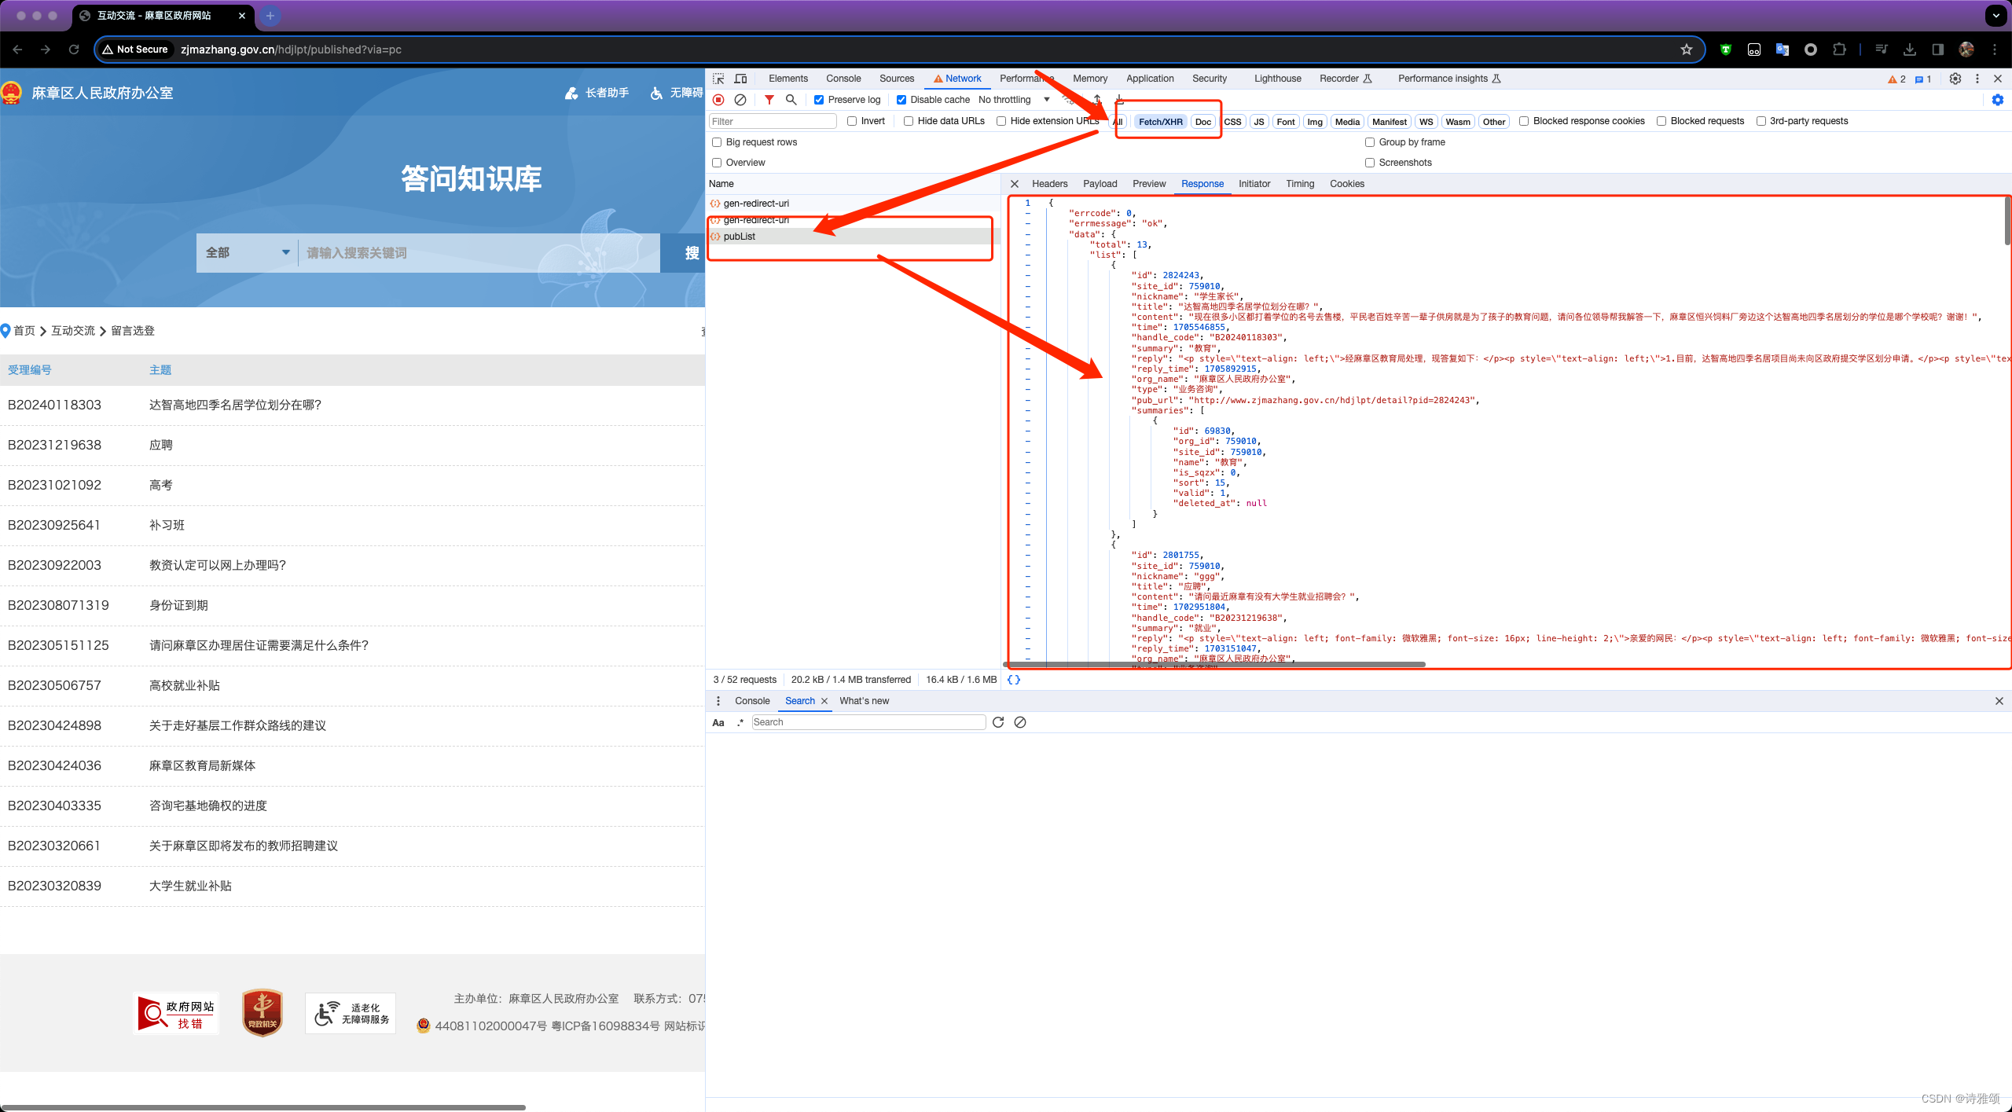Check 3rd-party requests
The height and width of the screenshot is (1112, 2012).
[x=1761, y=121]
